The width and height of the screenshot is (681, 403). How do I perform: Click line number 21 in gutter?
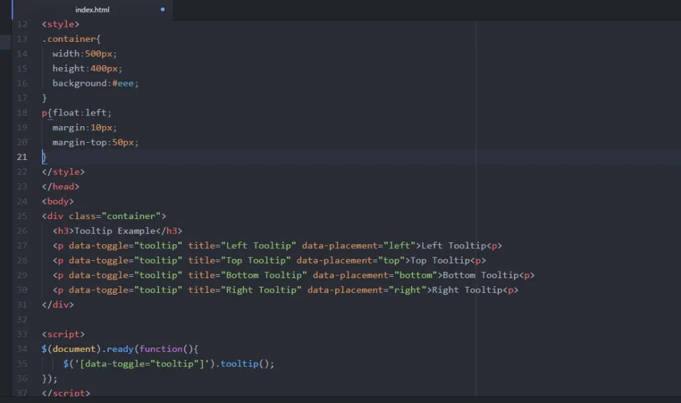click(x=22, y=157)
